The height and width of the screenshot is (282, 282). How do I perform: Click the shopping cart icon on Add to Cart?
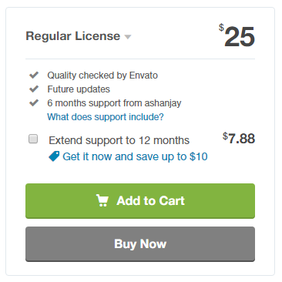pyautogui.click(x=102, y=200)
